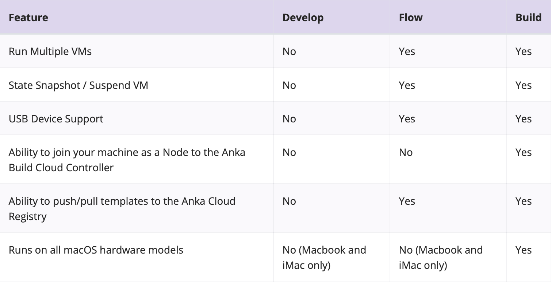Click Flow value for Run Multiple VMs

click(407, 51)
